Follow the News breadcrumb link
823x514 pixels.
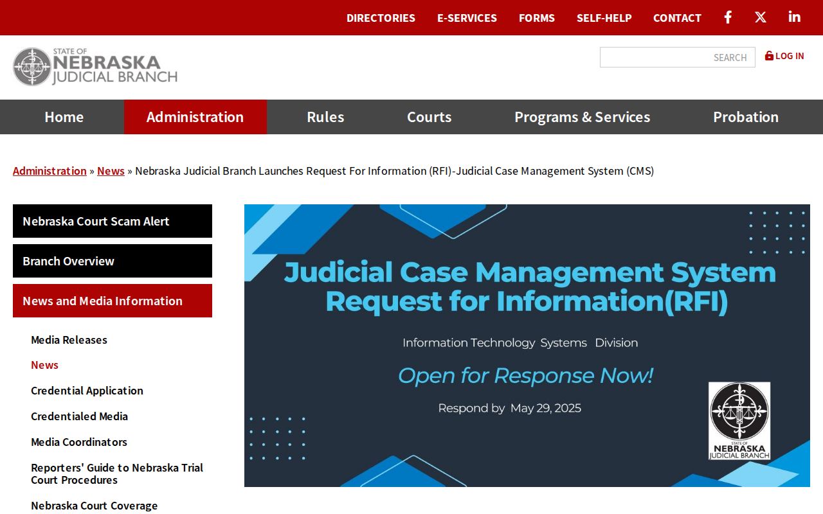(111, 171)
